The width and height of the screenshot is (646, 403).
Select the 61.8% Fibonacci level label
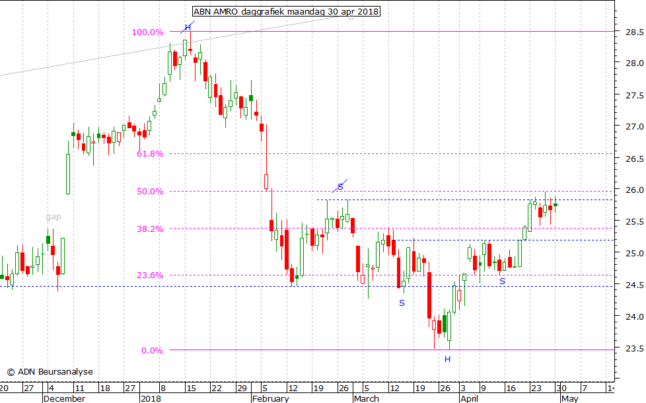(150, 154)
